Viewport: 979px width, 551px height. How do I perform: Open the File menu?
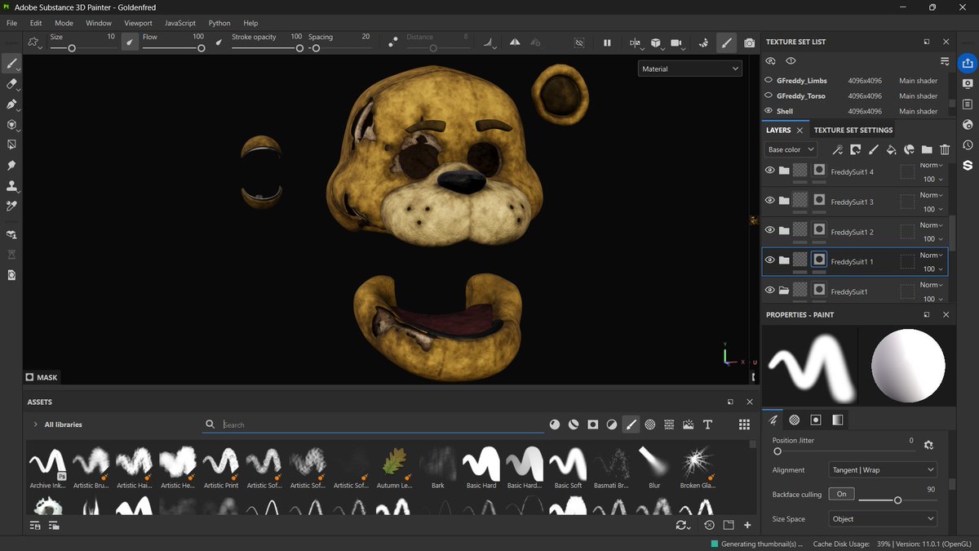(11, 23)
